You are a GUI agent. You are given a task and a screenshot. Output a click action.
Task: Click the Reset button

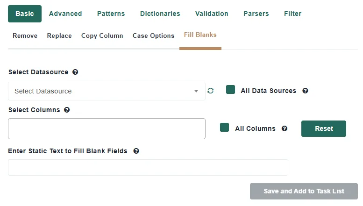(324, 129)
